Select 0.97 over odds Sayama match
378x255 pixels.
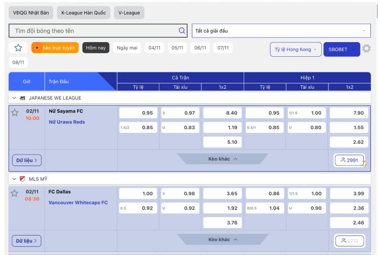tap(180, 113)
